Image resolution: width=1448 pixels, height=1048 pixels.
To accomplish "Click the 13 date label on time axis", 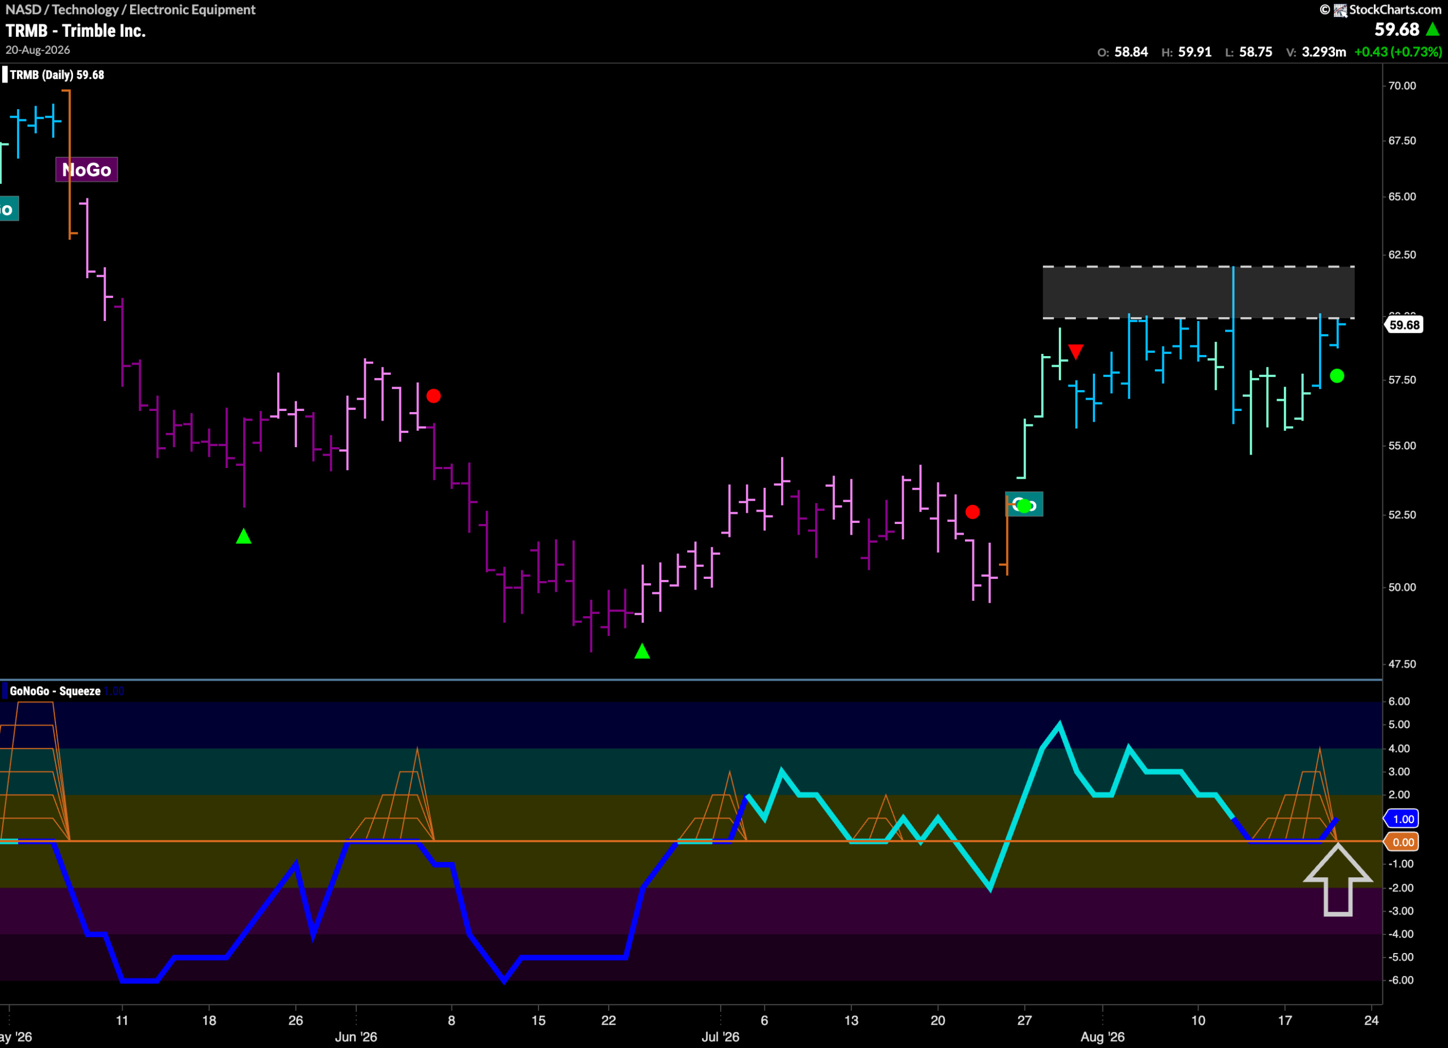I will 851,1020.
